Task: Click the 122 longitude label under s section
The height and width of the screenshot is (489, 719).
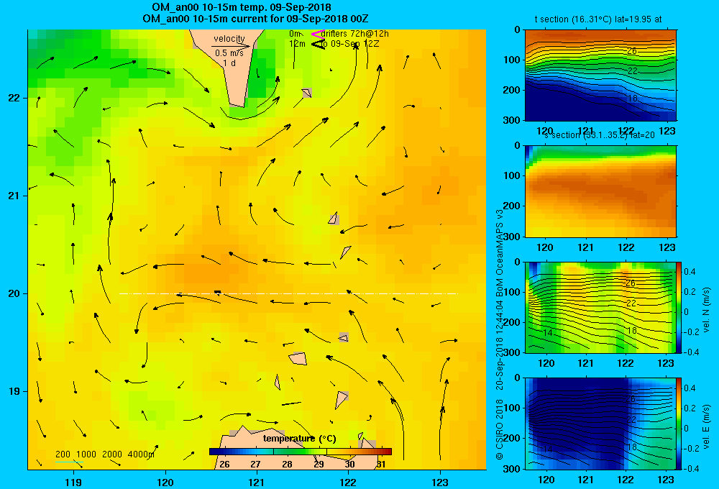Action: [x=626, y=247]
